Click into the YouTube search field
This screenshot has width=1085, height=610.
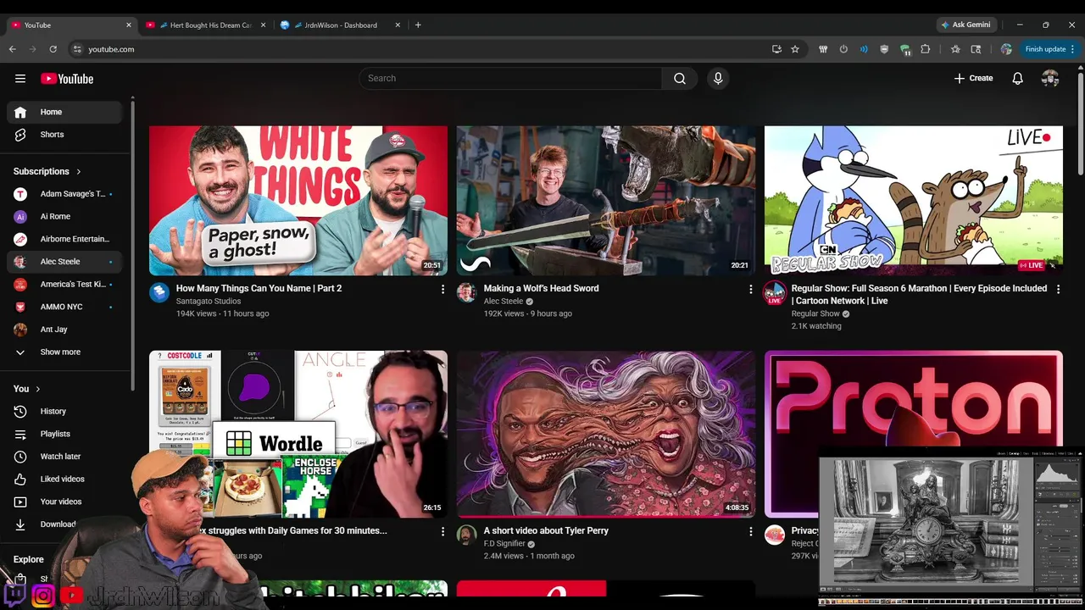point(510,79)
